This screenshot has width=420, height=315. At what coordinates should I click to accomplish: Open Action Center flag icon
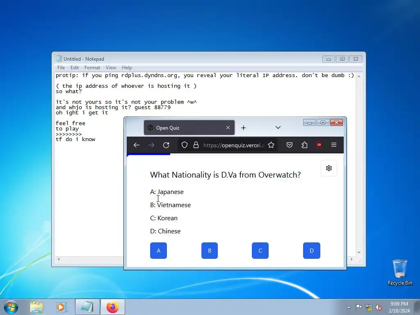[x=358, y=307]
